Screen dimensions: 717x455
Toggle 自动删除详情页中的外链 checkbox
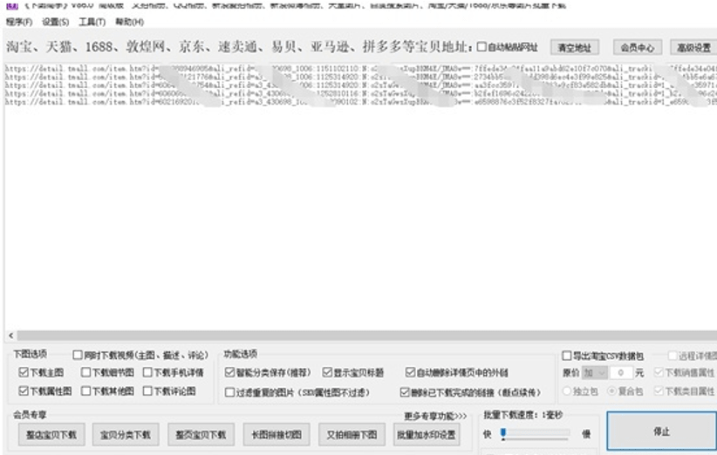click(x=410, y=372)
